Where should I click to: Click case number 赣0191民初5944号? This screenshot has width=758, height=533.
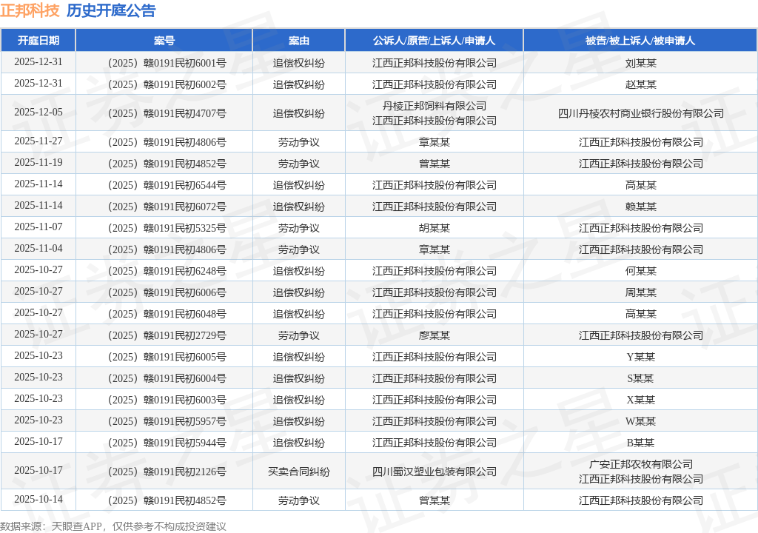pyautogui.click(x=167, y=443)
